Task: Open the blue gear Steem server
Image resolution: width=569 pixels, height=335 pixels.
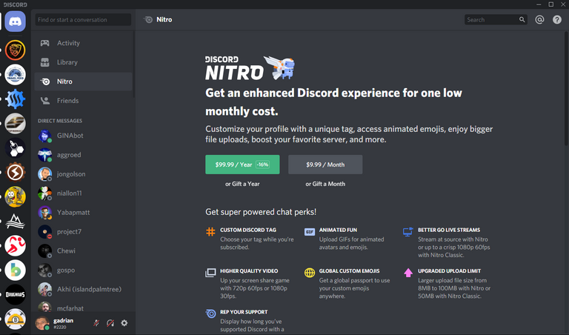Action: click(16, 99)
